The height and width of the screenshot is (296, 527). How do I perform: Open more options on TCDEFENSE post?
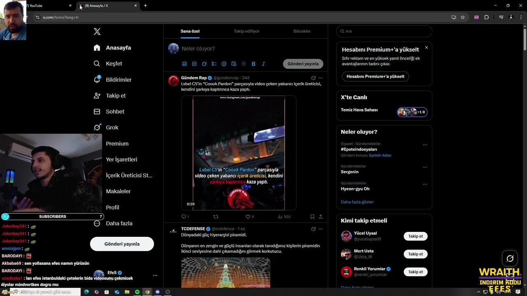click(x=321, y=229)
